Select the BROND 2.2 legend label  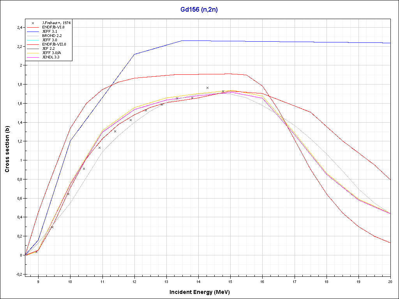(x=51, y=35)
